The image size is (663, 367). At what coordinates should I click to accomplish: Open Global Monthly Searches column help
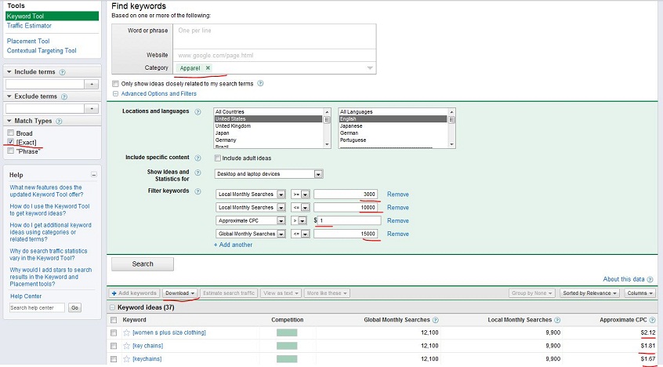pyautogui.click(x=436, y=320)
